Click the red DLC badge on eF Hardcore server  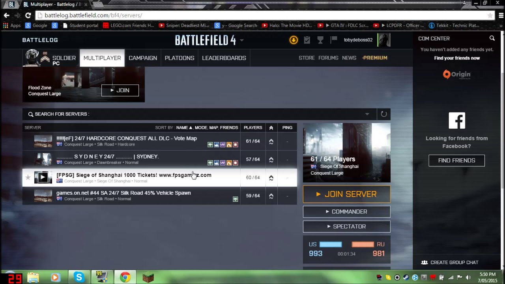[x=236, y=145]
